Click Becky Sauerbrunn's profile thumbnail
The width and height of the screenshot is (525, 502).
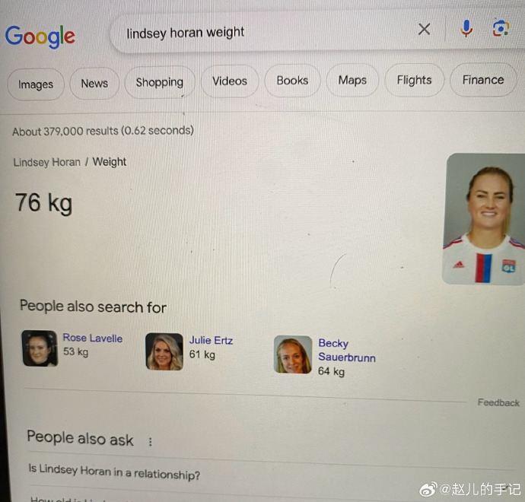[293, 354]
